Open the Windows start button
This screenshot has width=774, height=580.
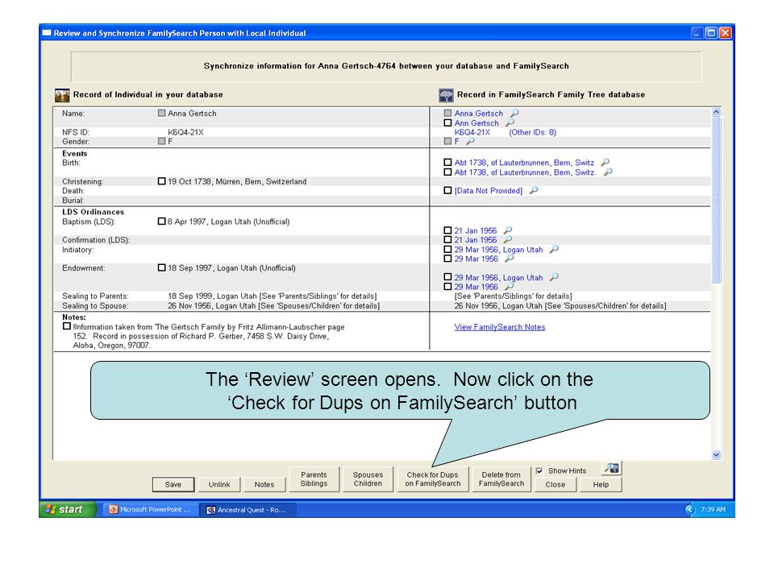(67, 509)
